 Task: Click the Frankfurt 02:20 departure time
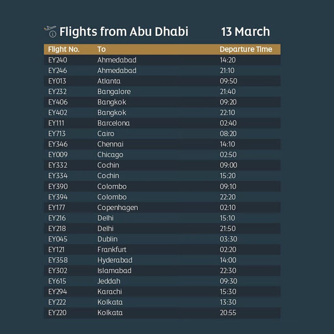click(x=228, y=250)
